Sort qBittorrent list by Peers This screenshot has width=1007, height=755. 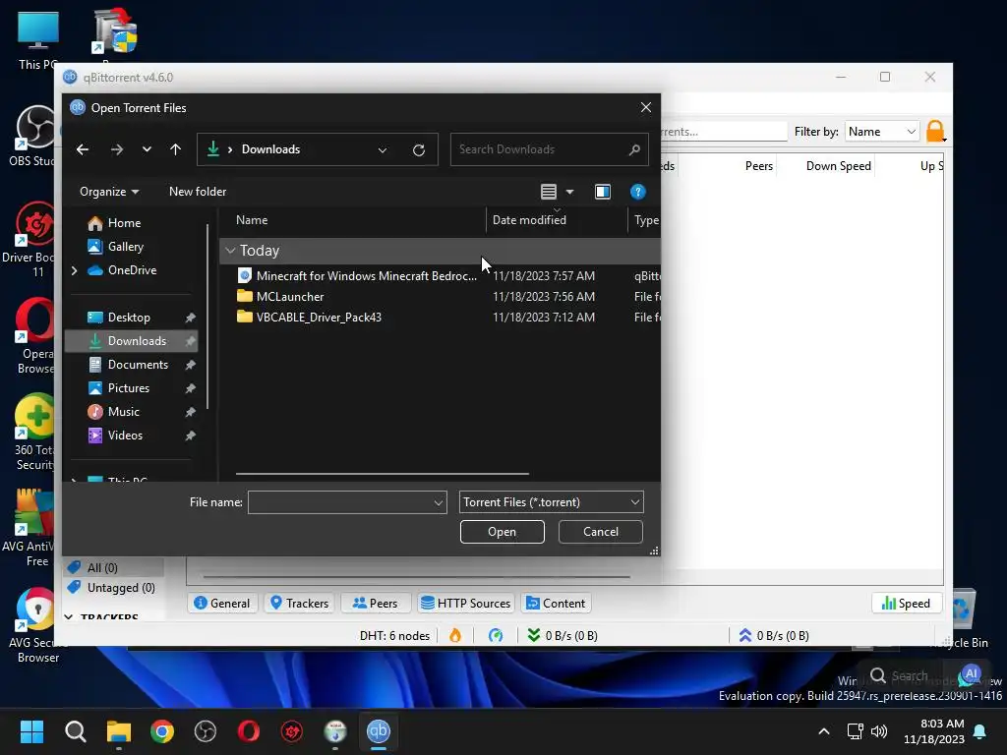point(758,165)
